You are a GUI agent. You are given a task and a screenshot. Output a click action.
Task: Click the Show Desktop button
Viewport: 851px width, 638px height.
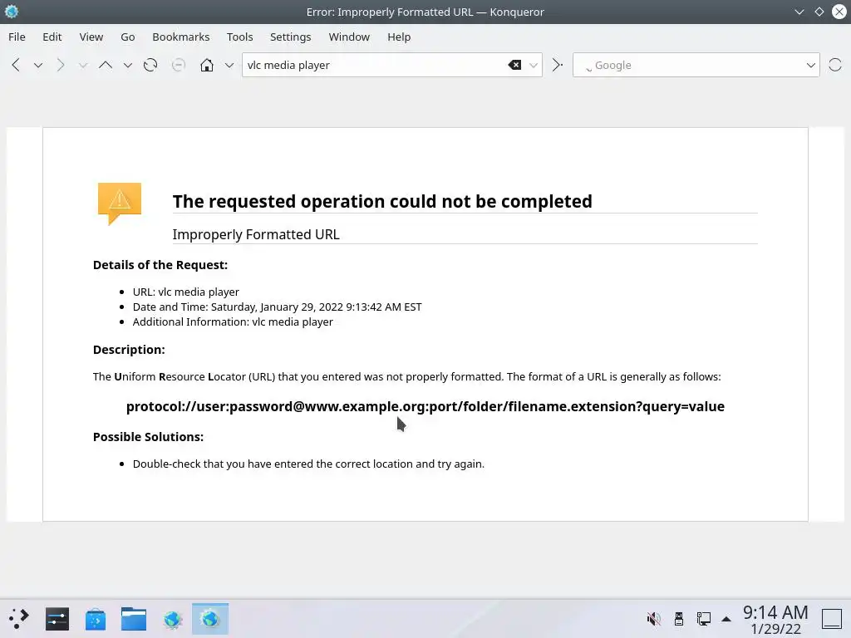[831, 619]
